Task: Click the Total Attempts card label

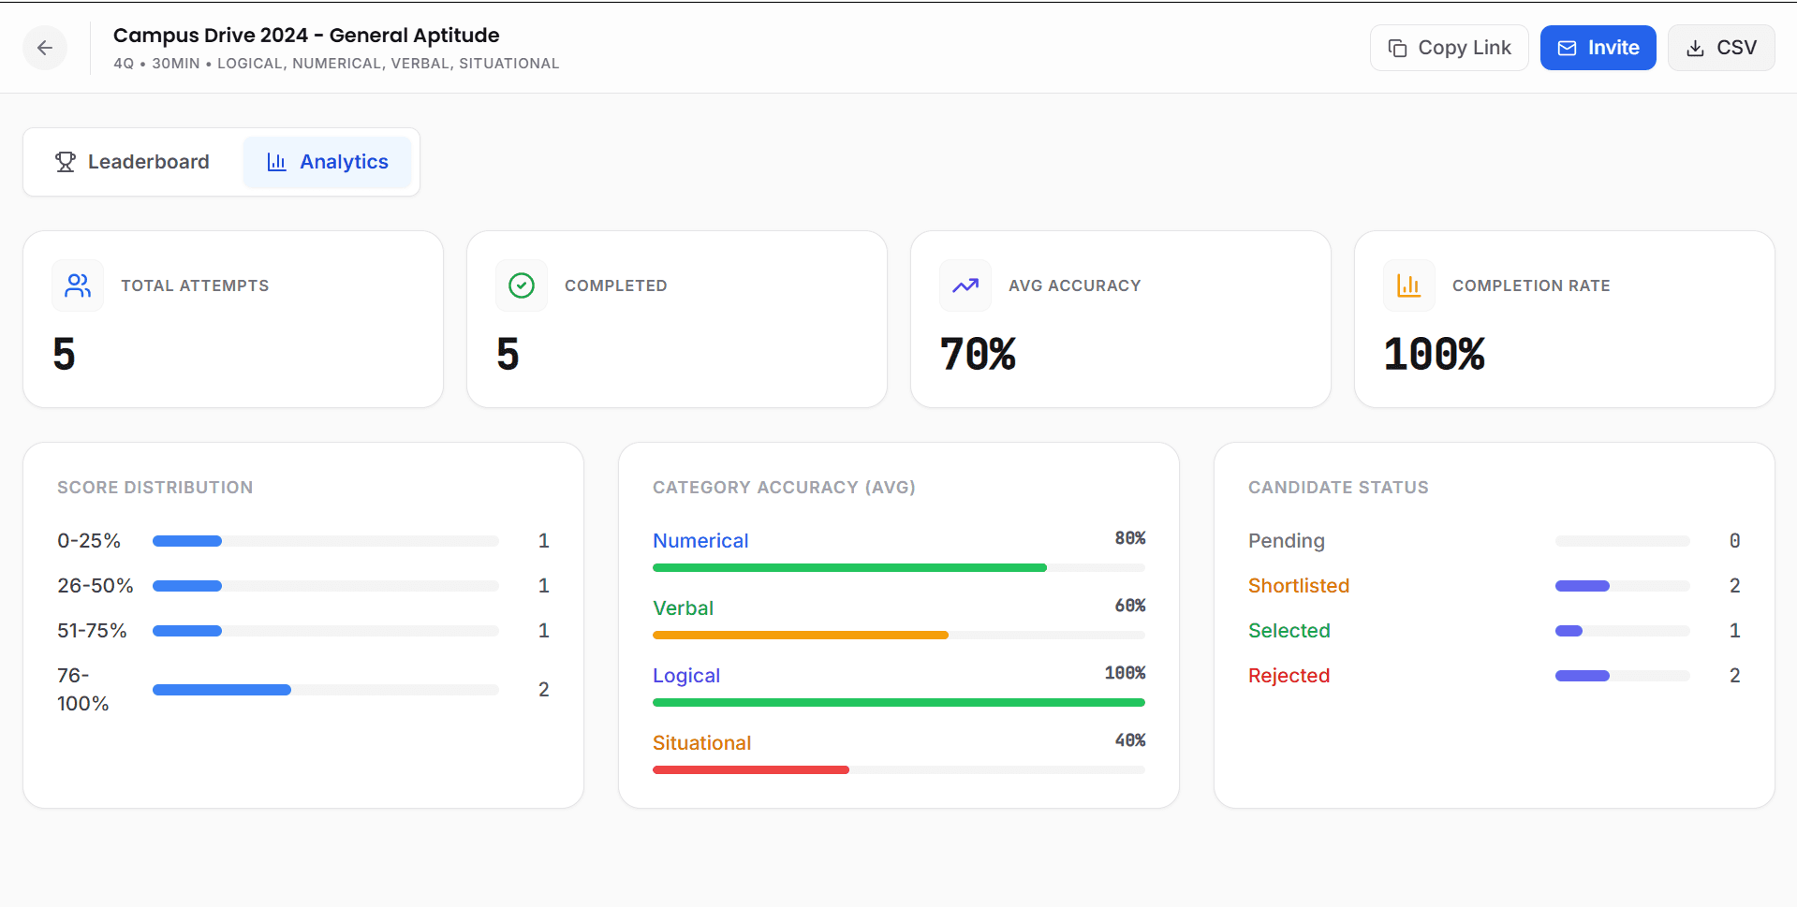Action: (x=195, y=285)
